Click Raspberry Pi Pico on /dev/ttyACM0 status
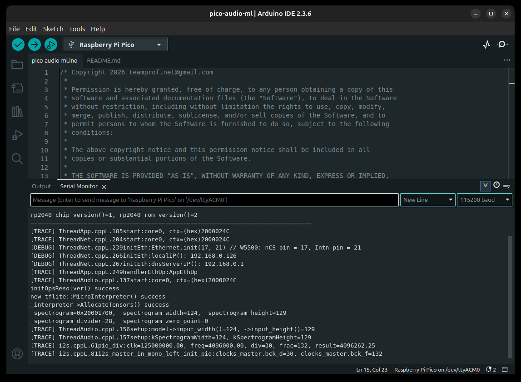The image size is (521, 382). [x=437, y=369]
